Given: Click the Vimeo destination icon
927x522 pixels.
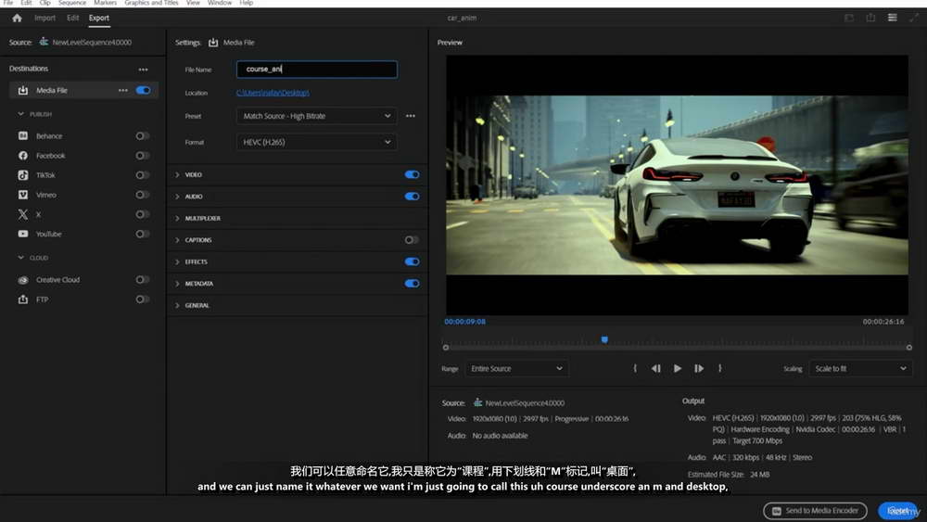Looking at the screenshot, I should click(23, 195).
